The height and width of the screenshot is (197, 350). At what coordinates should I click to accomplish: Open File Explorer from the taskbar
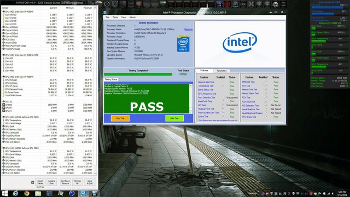click(x=38, y=193)
